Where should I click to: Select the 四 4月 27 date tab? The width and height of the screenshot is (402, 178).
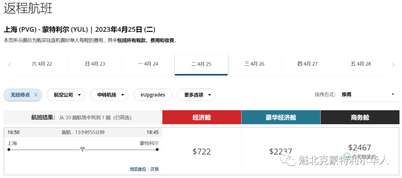click(308, 64)
